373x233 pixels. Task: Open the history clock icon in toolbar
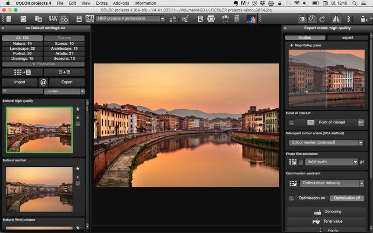(23, 19)
